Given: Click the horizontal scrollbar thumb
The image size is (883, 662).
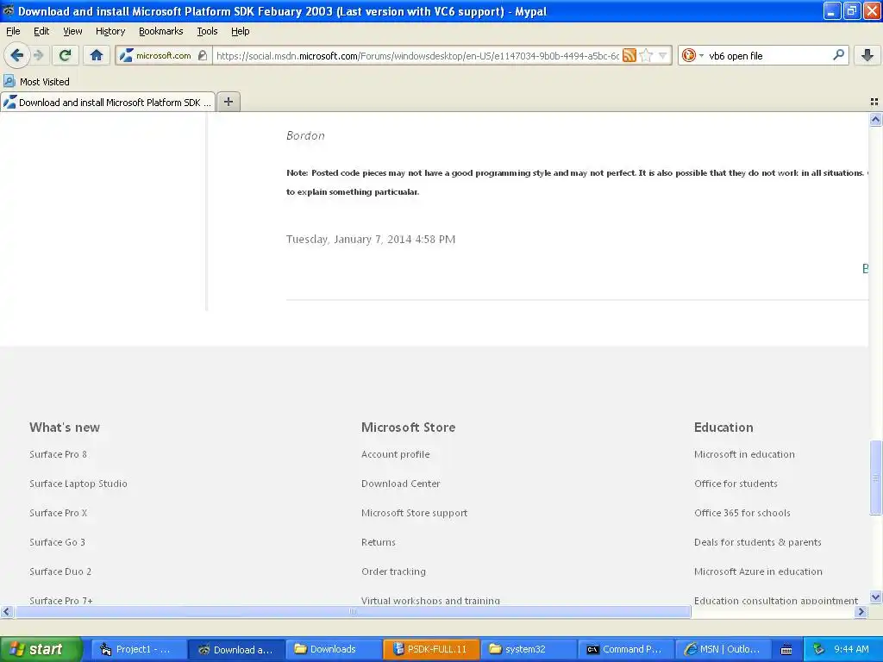Looking at the screenshot, I should 353,611.
